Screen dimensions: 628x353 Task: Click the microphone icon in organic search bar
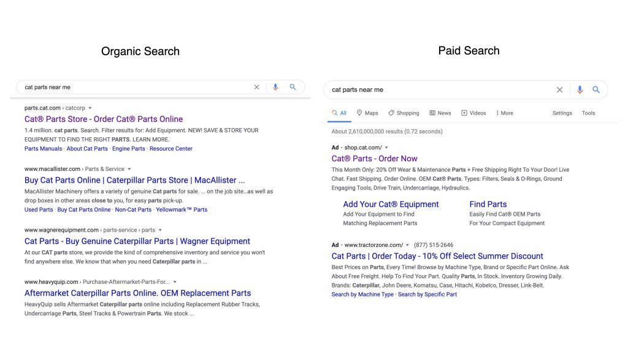pos(275,87)
